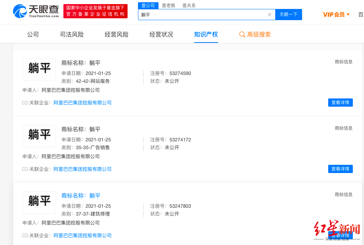Click the 天眼一下 search button
Viewport: 364px width, 245px height.
coord(289,15)
